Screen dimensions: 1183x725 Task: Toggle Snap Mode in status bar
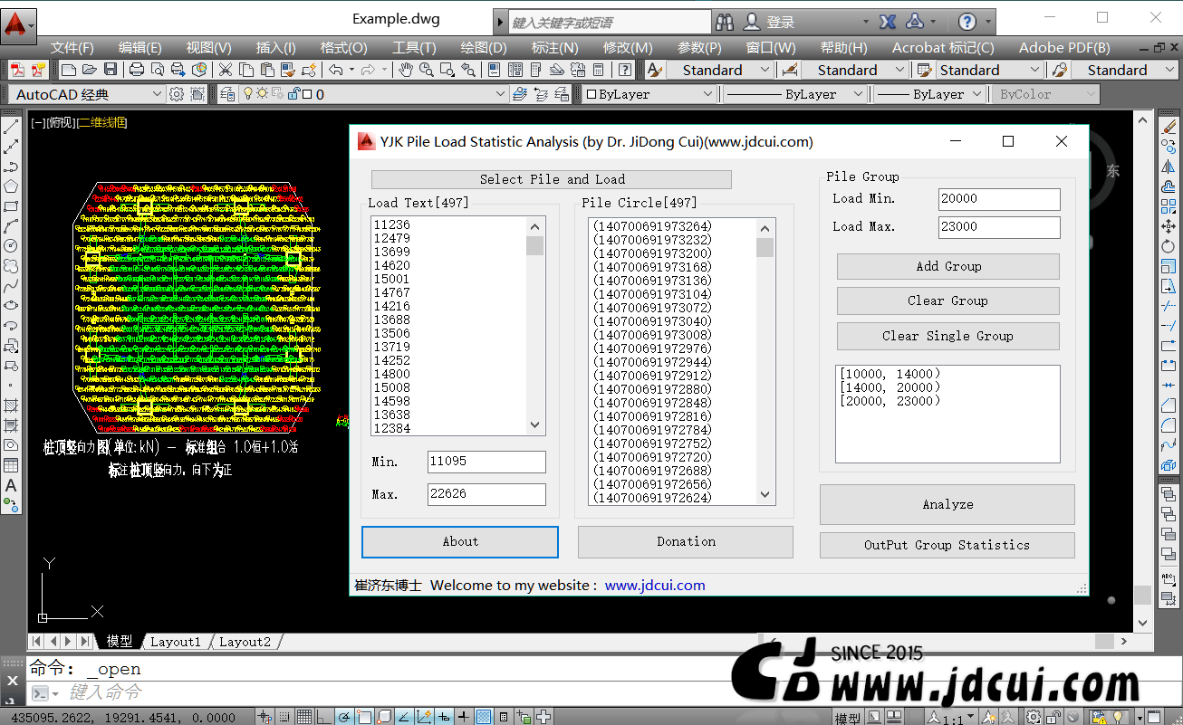pyautogui.click(x=284, y=717)
